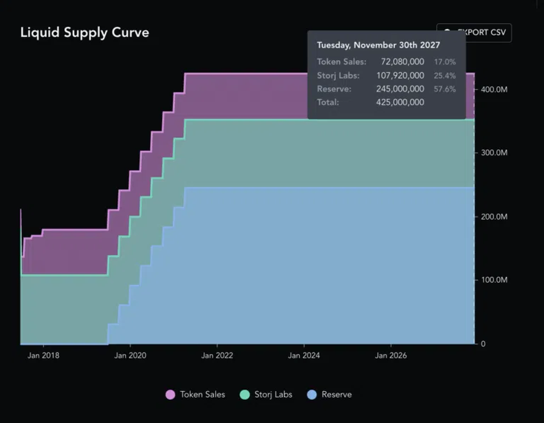Click the Reserve value 245,000,000 in tooltip
The width and height of the screenshot is (544, 423).
pyautogui.click(x=400, y=89)
